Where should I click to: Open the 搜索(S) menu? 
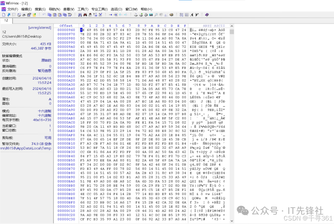pyautogui.click(x=40, y=9)
